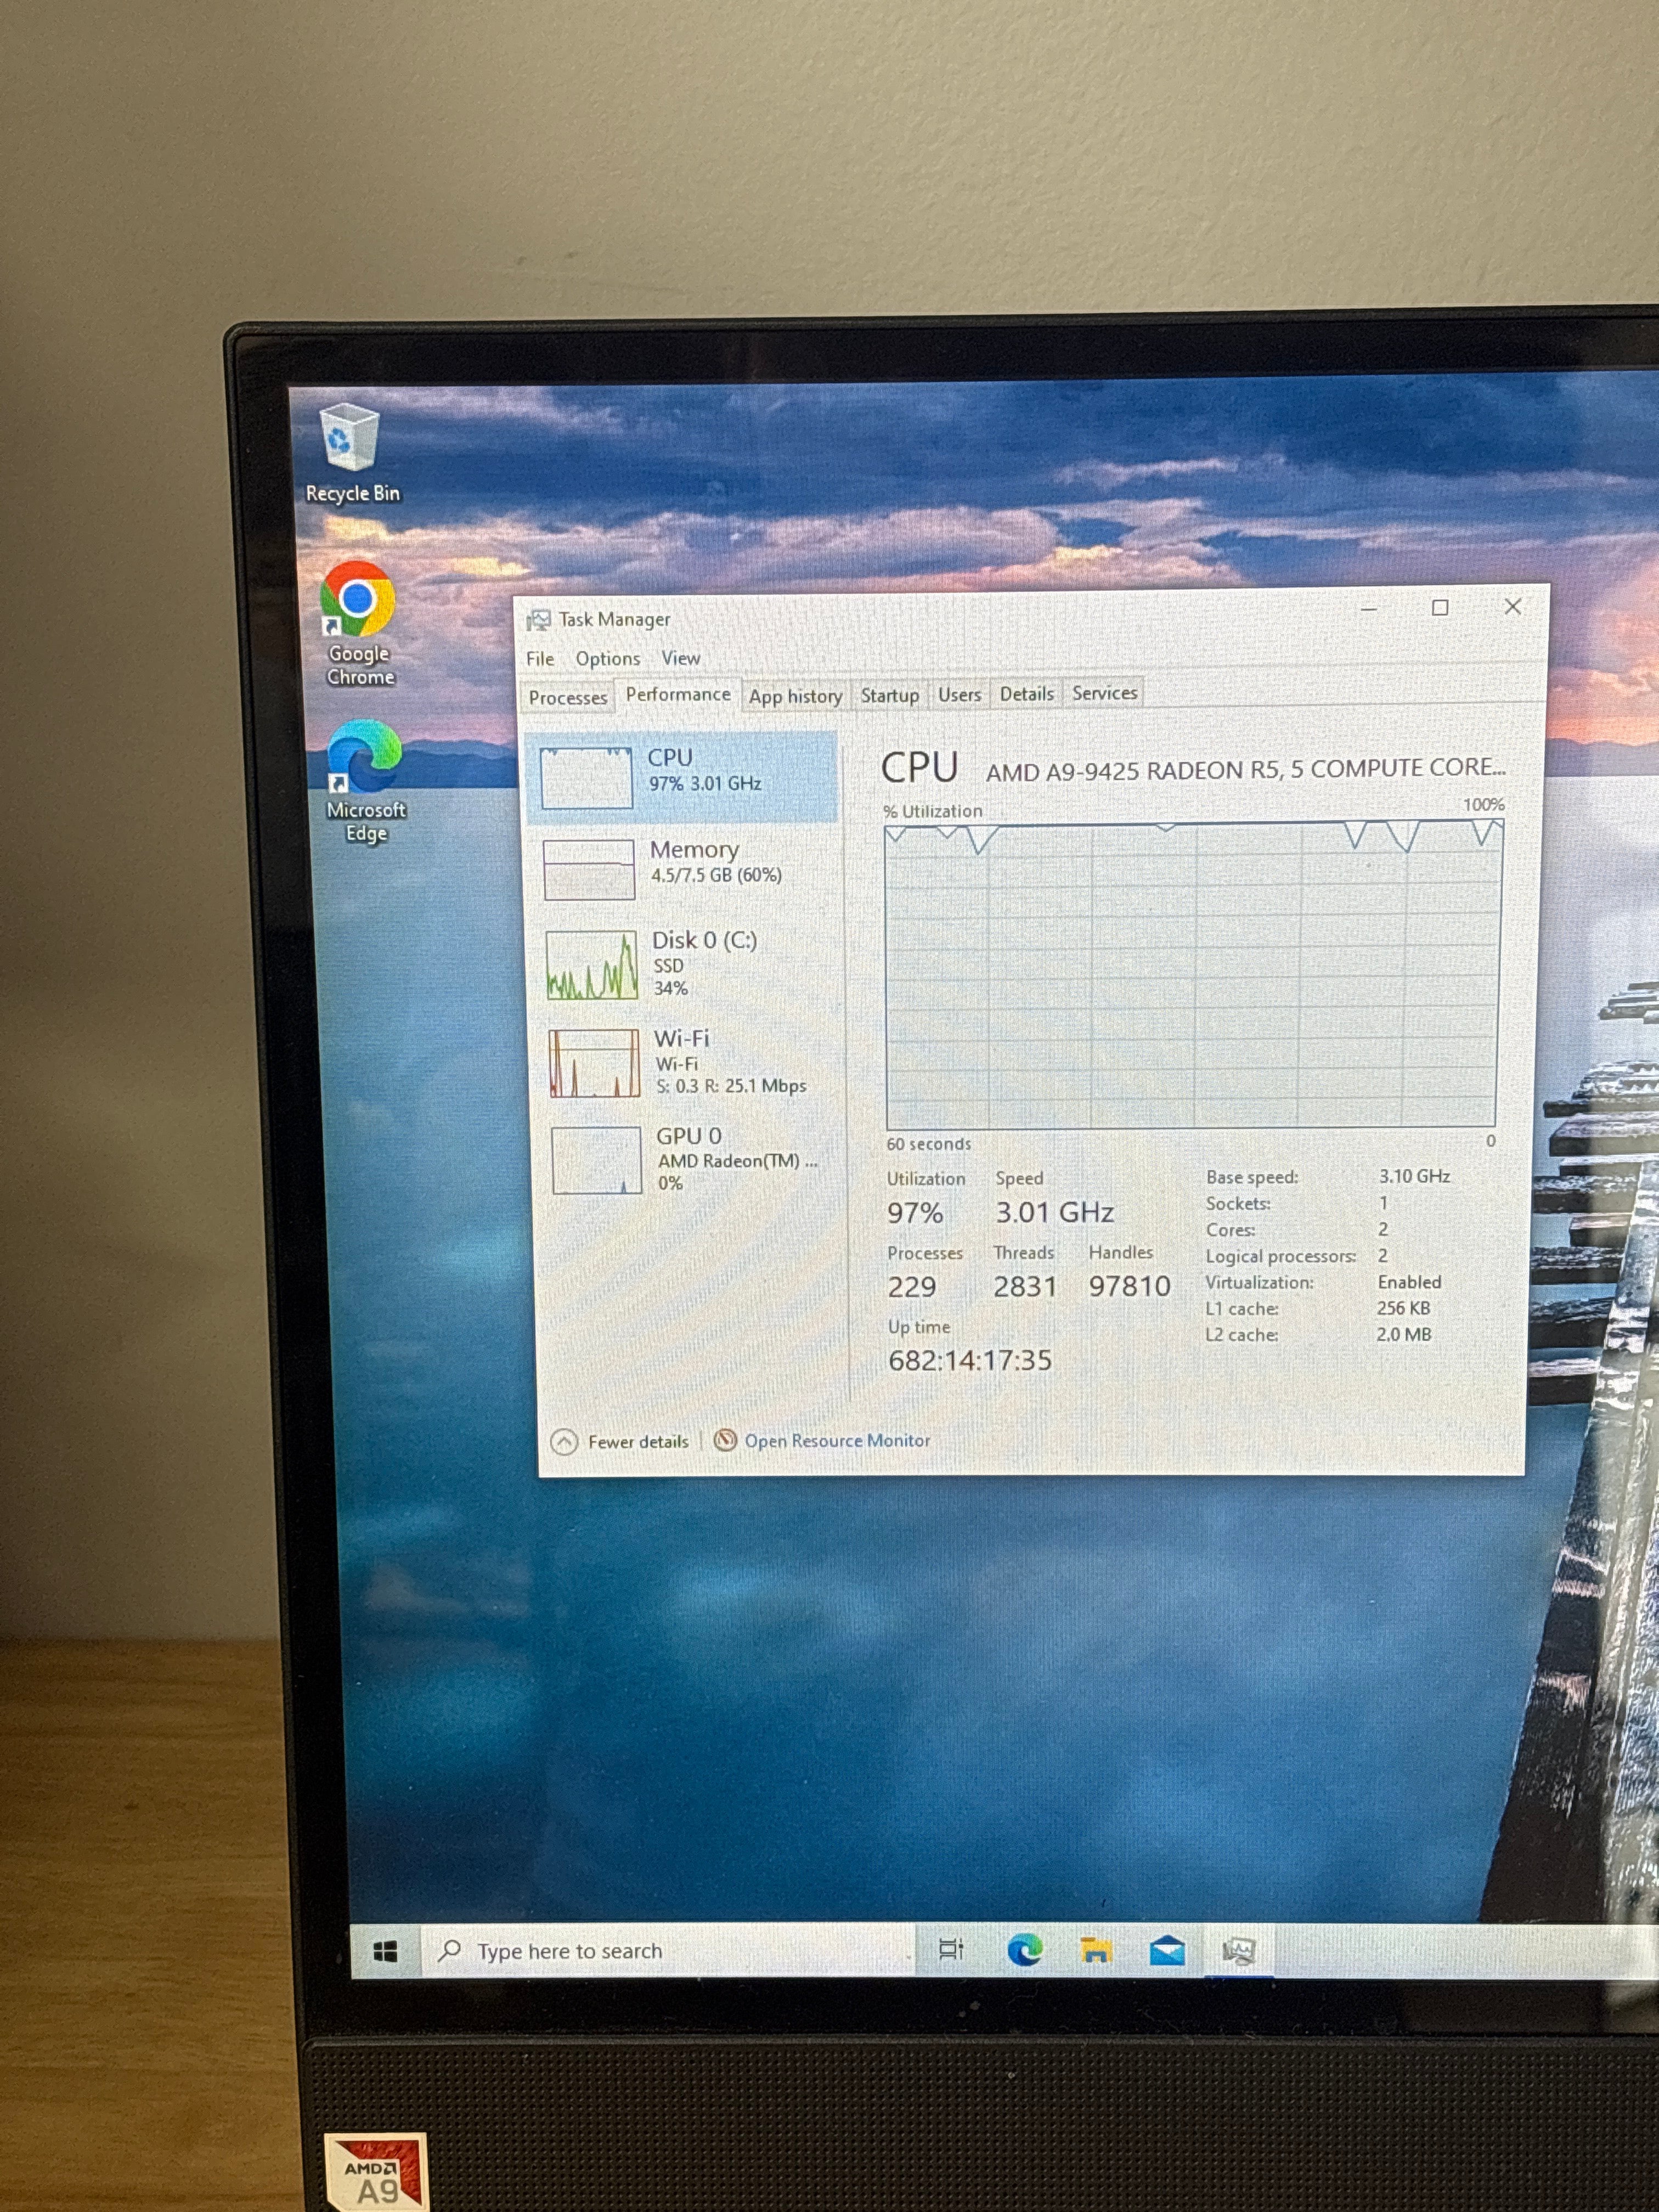Open the File menu
The width and height of the screenshot is (1659, 2212).
(x=540, y=659)
